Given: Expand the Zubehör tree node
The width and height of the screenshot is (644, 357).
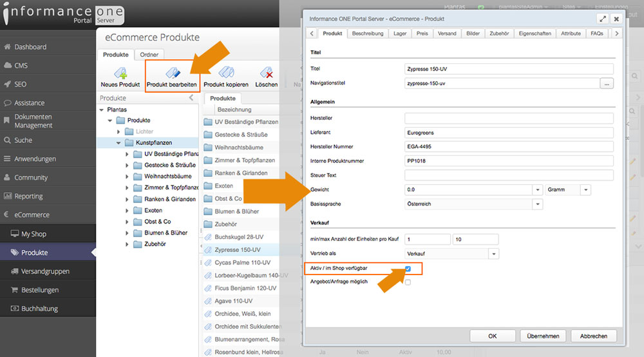Looking at the screenshot, I should pyautogui.click(x=127, y=244).
